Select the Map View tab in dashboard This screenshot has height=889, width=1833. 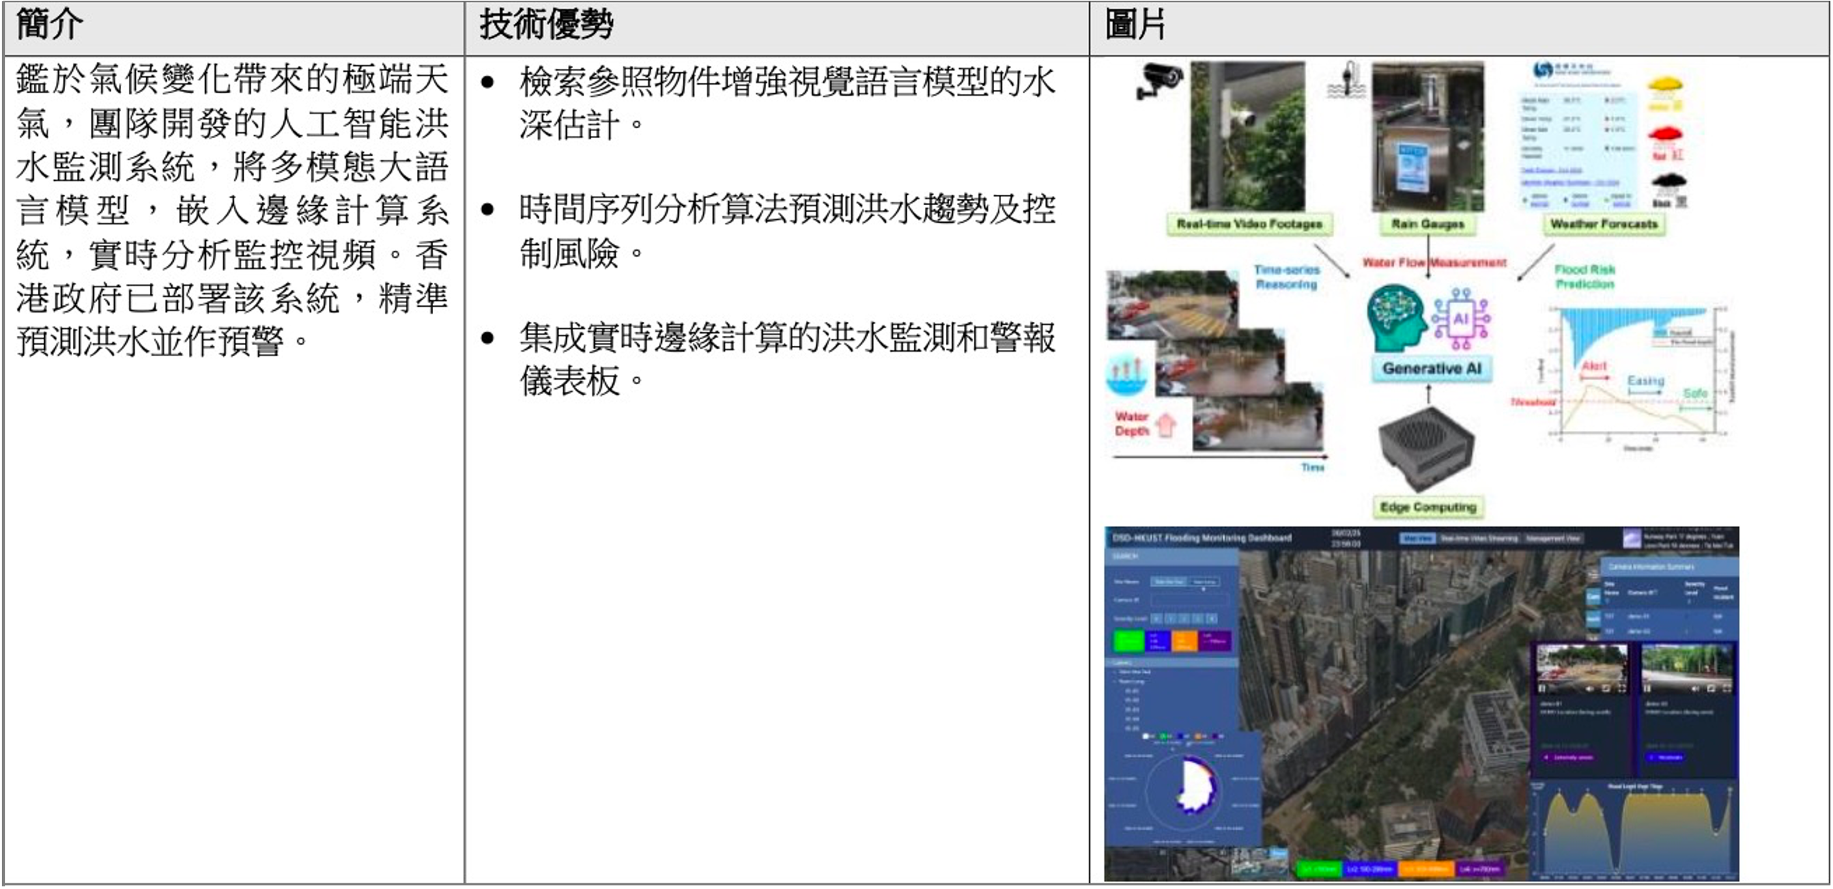[1417, 539]
